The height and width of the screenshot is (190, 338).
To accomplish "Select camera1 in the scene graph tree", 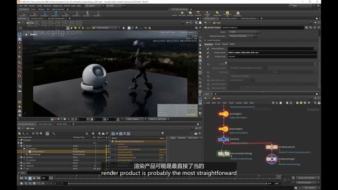I will [x=33, y=160].
